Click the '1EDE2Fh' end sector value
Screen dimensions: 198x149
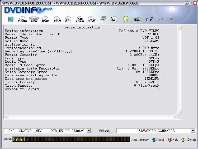tap(152, 79)
